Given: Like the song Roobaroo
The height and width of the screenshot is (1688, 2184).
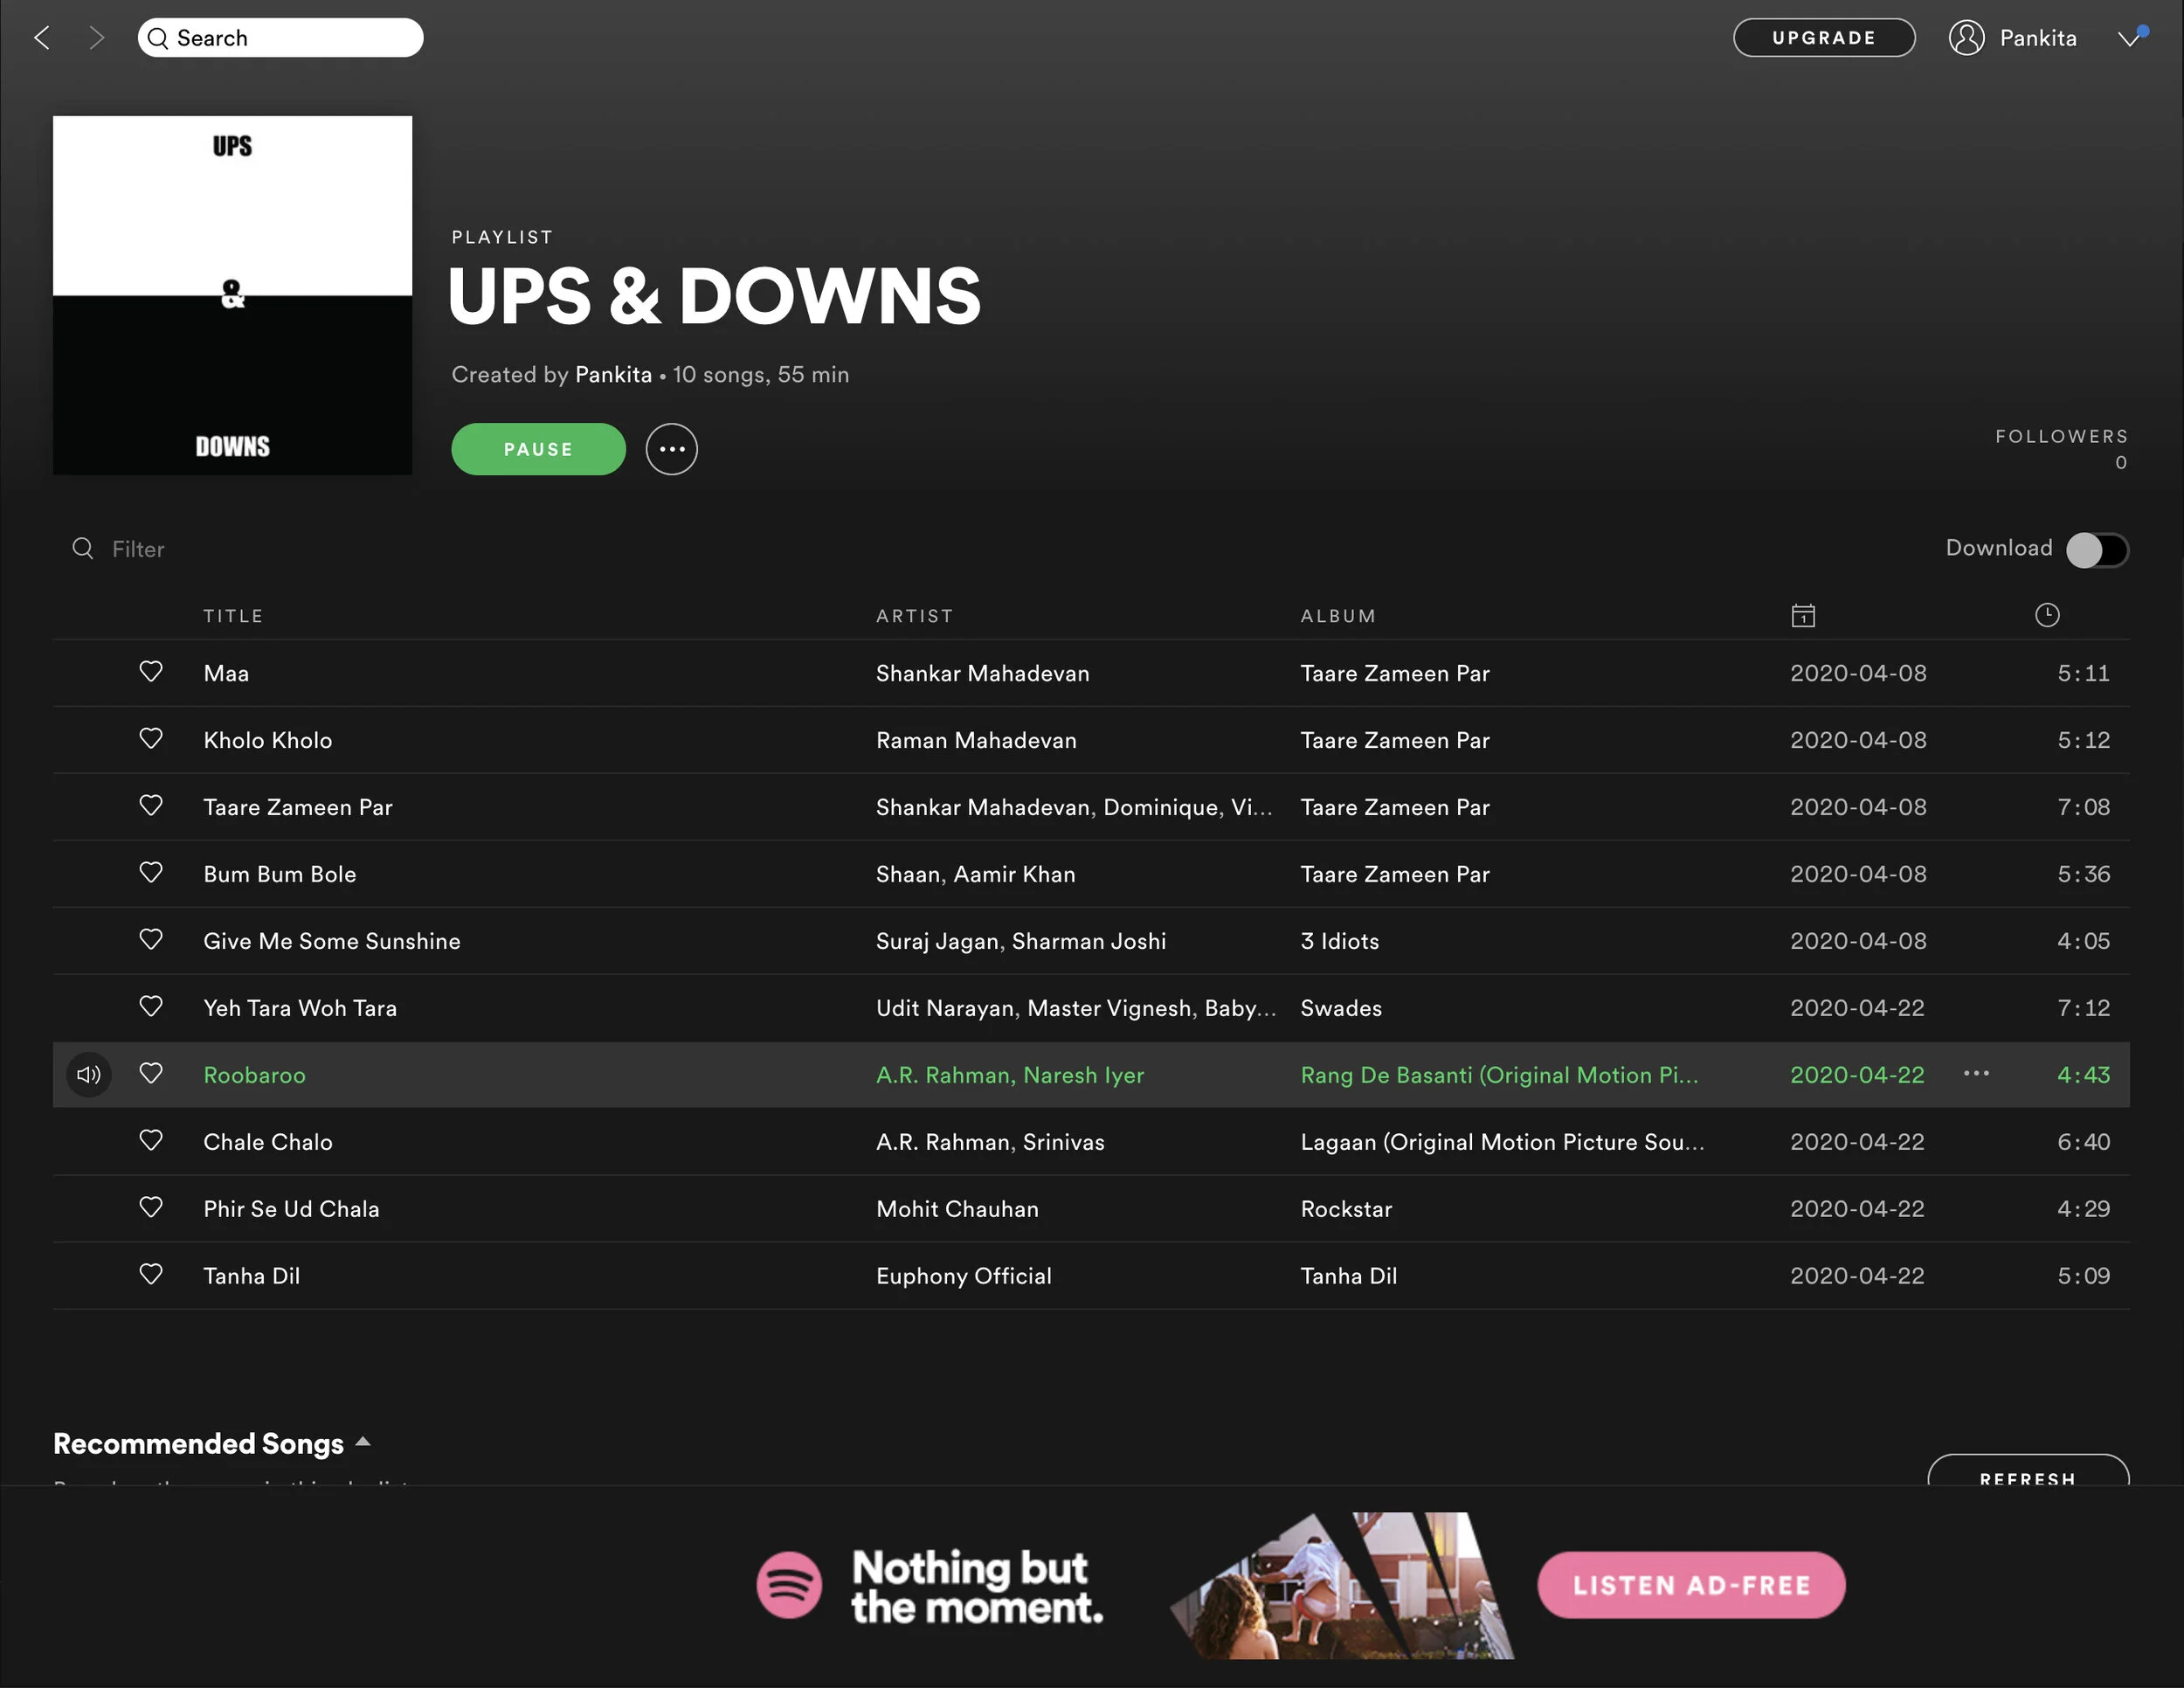Looking at the screenshot, I should (x=151, y=1074).
